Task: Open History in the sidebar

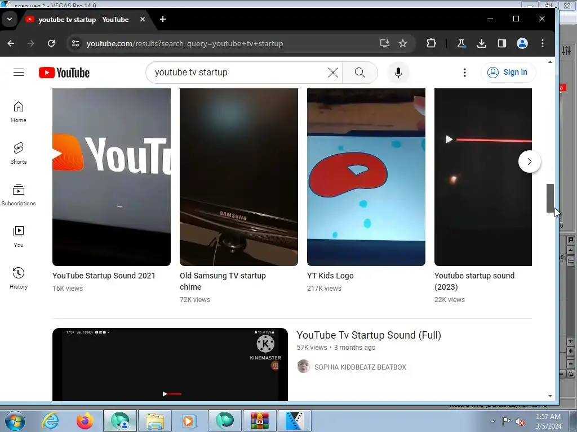Action: coord(19,278)
